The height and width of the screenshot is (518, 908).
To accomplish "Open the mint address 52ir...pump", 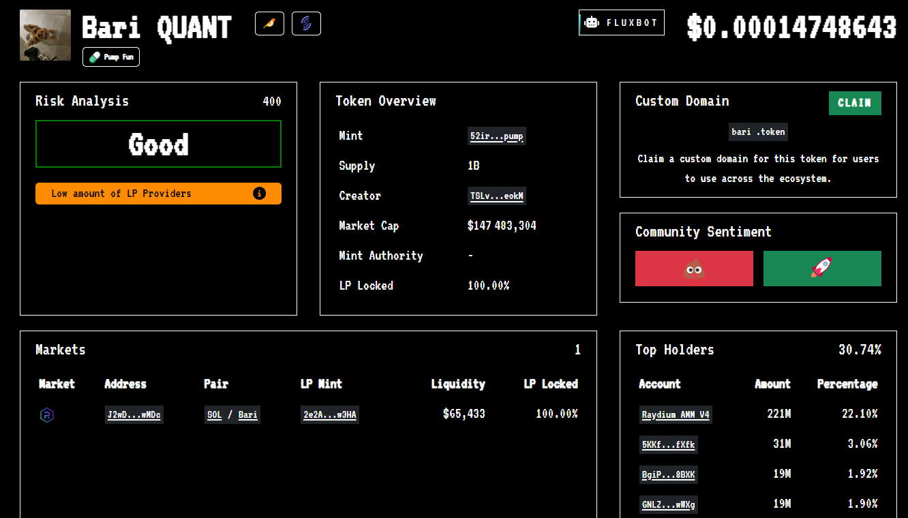I will 496,136.
